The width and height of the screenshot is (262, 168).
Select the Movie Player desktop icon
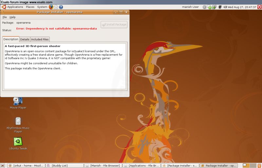click(x=18, y=103)
